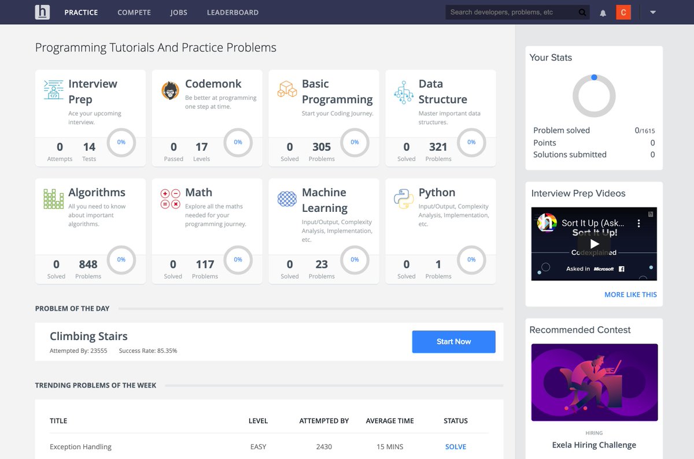Viewport: 694px width, 459px height.
Task: Open the Algorithms title link
Action: tap(97, 192)
